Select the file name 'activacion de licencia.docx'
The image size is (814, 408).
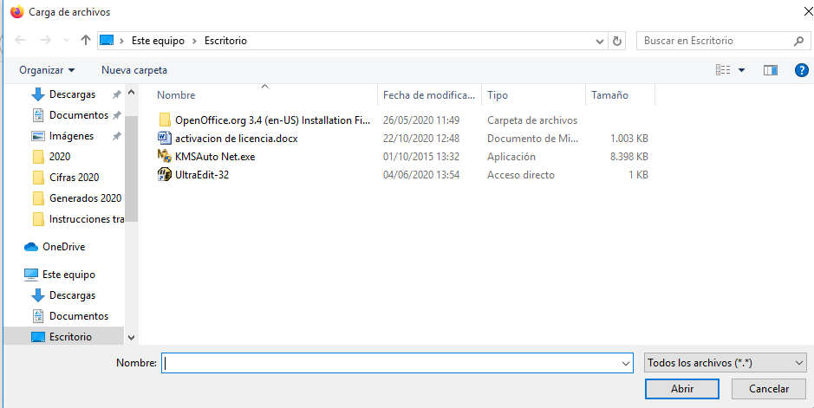(x=236, y=139)
